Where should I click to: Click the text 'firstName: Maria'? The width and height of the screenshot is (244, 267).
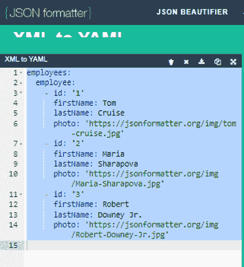pyautogui.click(x=89, y=154)
